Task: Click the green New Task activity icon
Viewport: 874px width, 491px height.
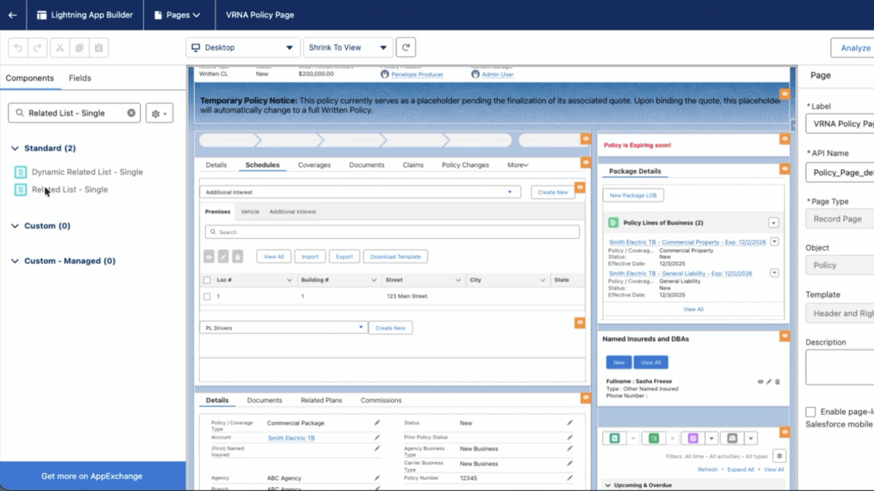Action: coord(654,438)
